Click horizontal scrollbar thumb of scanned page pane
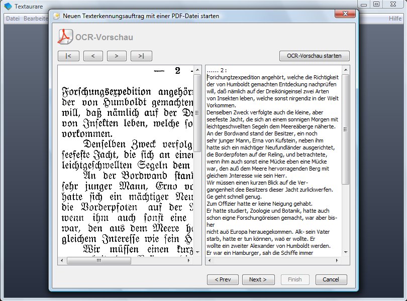Viewport: 407px width, 301px height. 99,260
